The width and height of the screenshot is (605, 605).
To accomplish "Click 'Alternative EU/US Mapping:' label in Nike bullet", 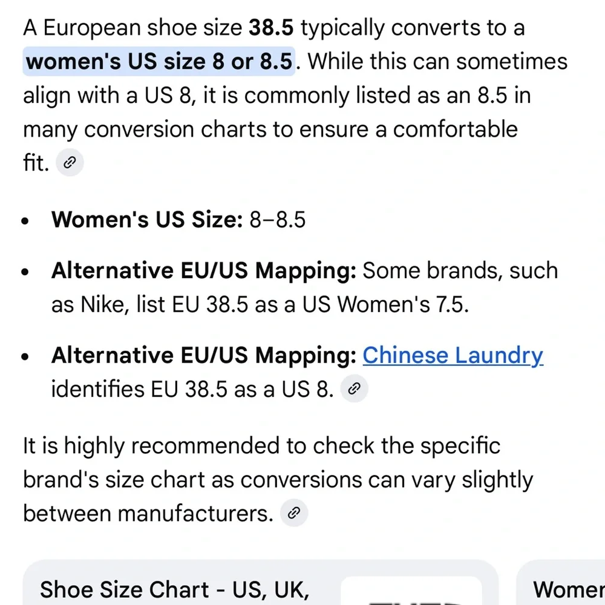I will (203, 270).
